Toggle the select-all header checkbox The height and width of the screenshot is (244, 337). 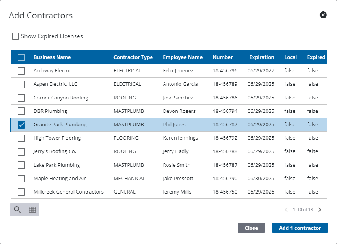tap(21, 57)
